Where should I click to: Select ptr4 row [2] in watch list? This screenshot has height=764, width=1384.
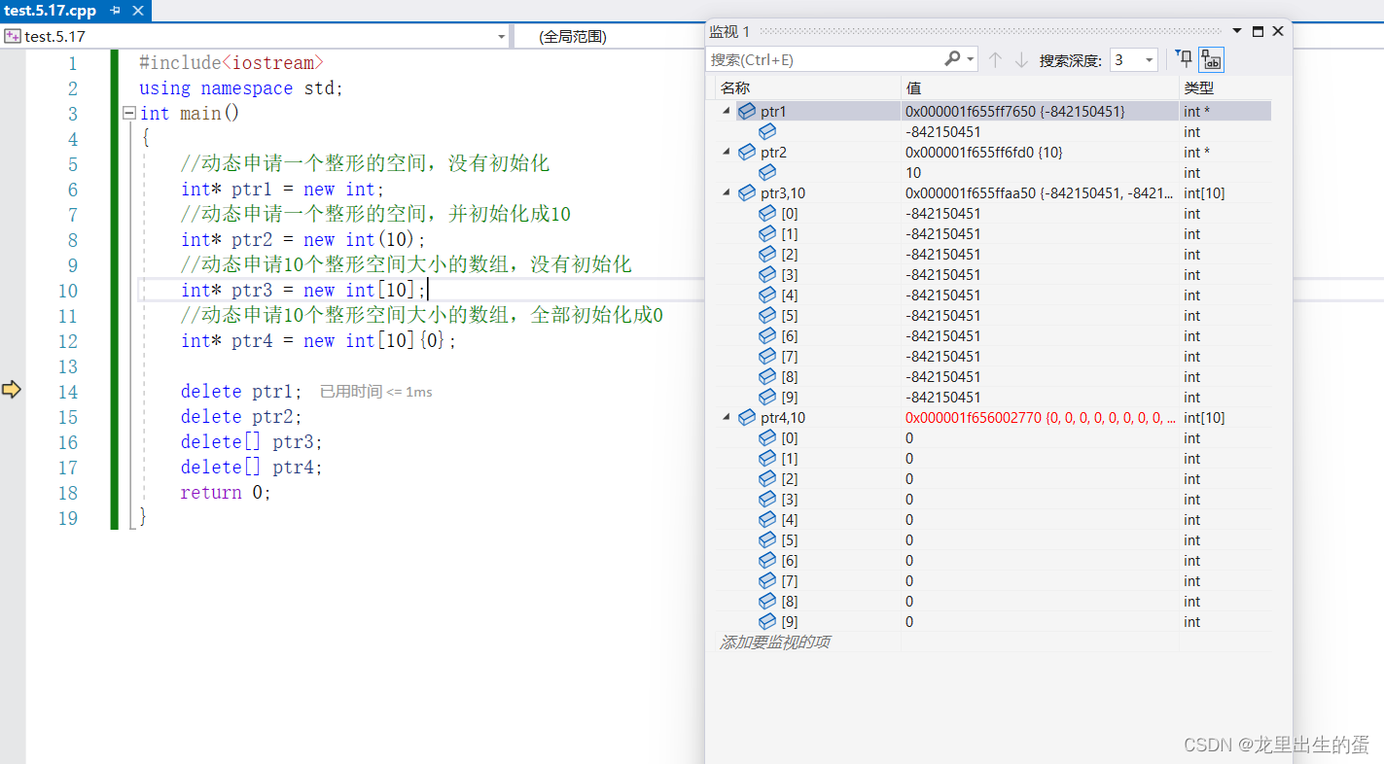[x=992, y=478]
